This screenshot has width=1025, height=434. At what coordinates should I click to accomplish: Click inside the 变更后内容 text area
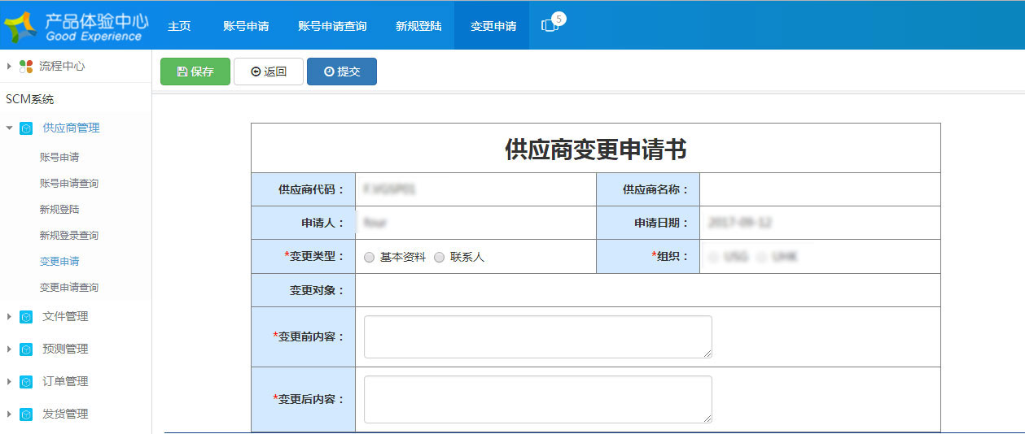pyautogui.click(x=538, y=399)
